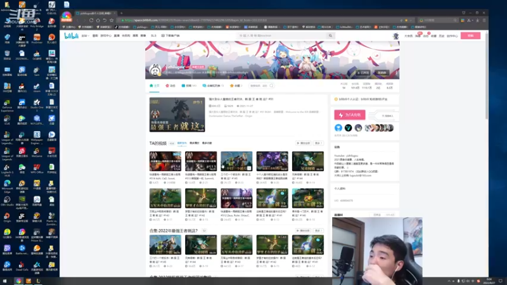Open the Recycle Bin desktop icon
The height and width of the screenshot is (285, 507).
click(x=7, y=55)
